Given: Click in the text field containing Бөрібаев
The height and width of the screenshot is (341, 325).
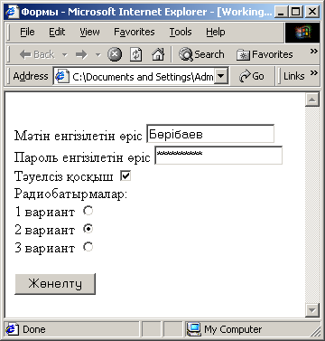Looking at the screenshot, I should 210,134.
